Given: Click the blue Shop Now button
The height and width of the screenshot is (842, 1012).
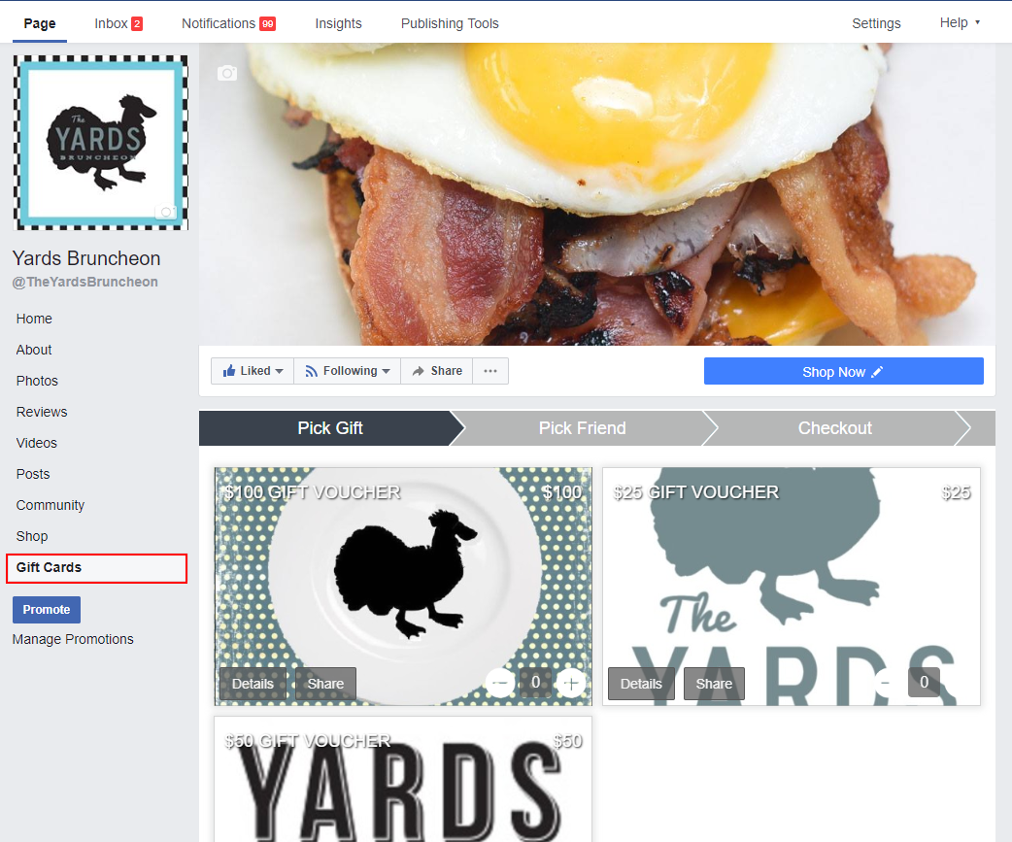Looking at the screenshot, I should [x=843, y=372].
